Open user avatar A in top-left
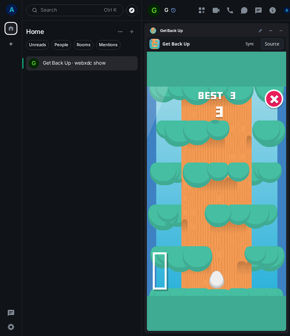The width and height of the screenshot is (290, 336). [12, 10]
